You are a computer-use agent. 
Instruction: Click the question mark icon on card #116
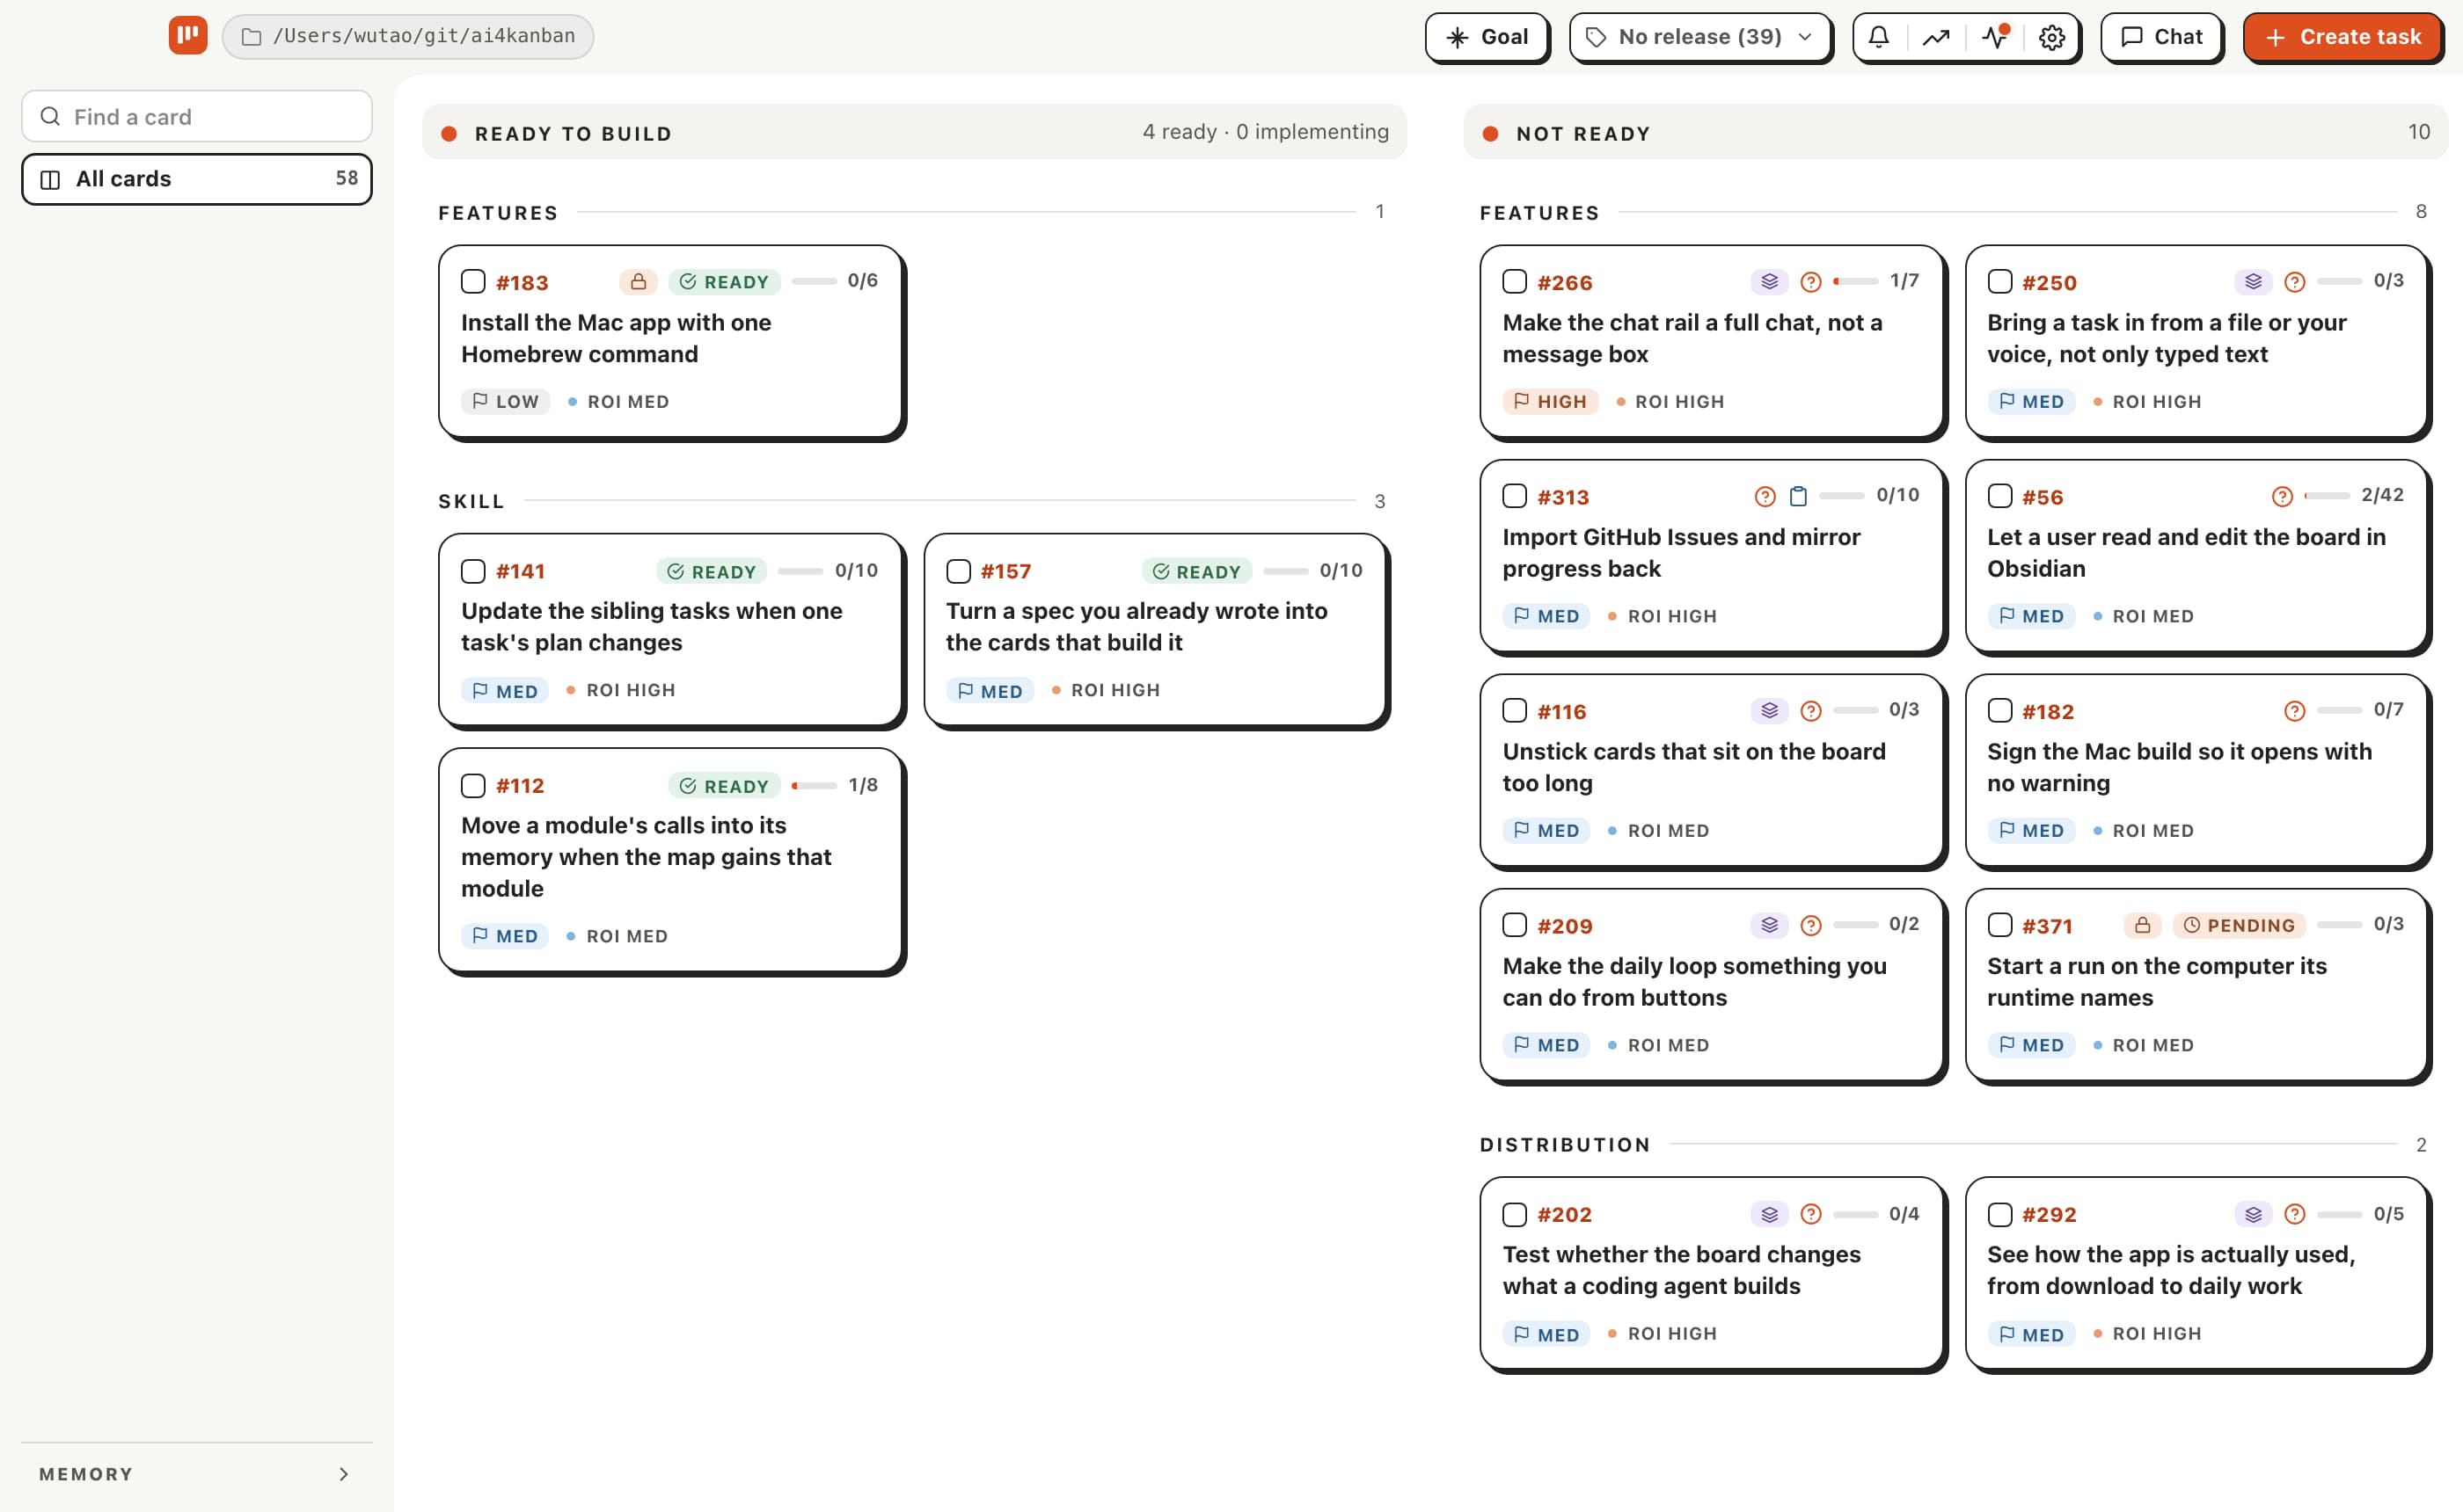click(1810, 711)
